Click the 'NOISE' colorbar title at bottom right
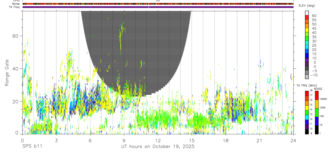This screenshot has width=330, height=152. point(318,89)
